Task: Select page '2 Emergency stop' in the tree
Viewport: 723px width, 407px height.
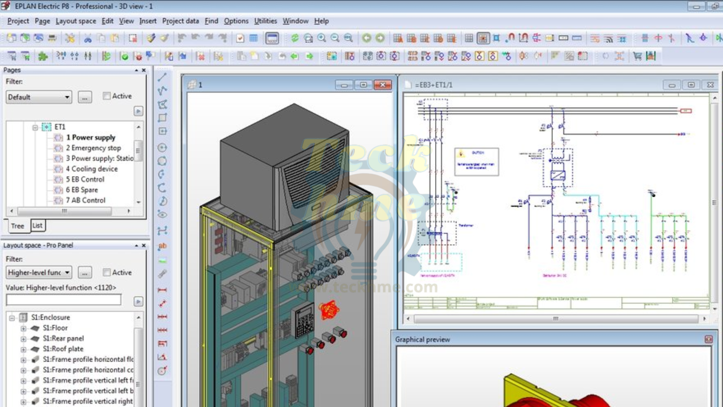Action: (x=94, y=148)
